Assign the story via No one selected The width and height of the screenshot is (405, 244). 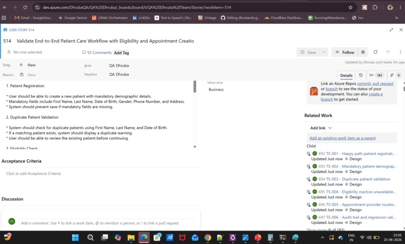coord(25,52)
